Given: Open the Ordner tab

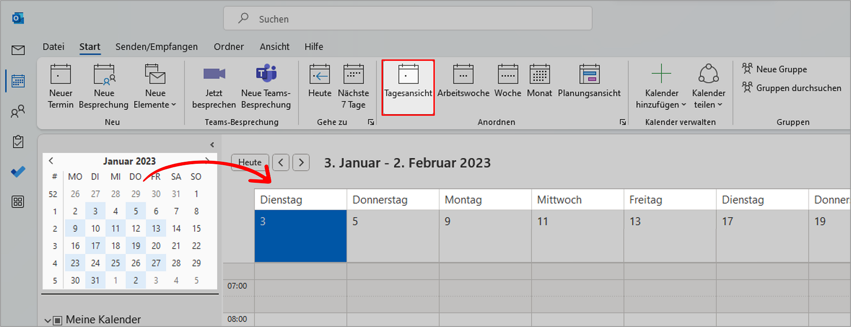Looking at the screenshot, I should tap(229, 47).
